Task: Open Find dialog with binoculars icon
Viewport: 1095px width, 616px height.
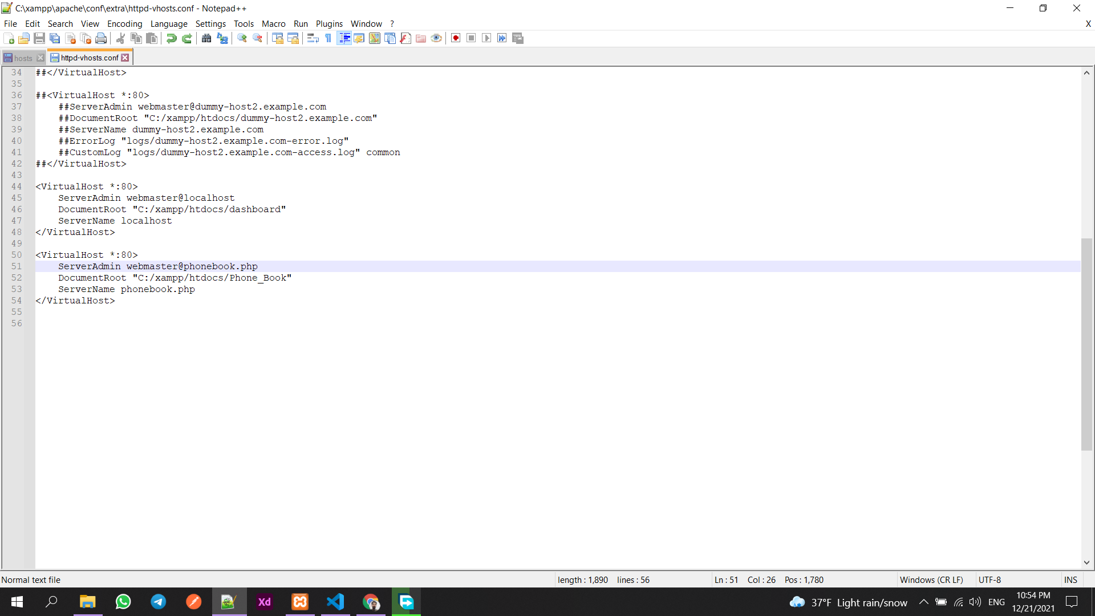Action: click(x=206, y=38)
